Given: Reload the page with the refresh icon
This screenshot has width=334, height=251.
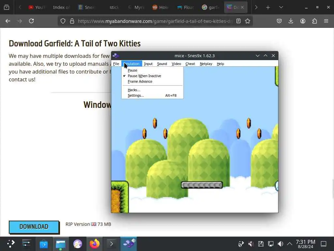Looking at the screenshot, I should click(x=31, y=21).
